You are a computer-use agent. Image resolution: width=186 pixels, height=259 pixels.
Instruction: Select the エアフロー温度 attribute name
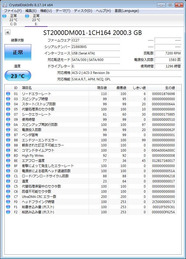pyautogui.click(x=33, y=160)
